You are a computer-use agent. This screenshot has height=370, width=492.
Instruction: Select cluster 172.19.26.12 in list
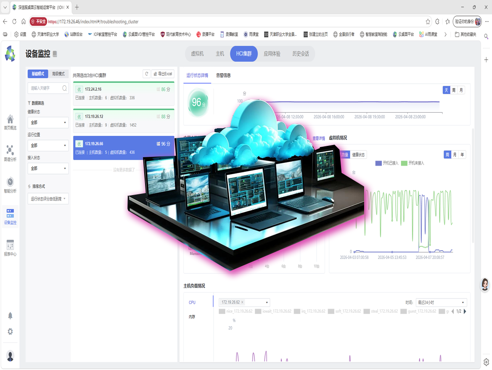124,121
